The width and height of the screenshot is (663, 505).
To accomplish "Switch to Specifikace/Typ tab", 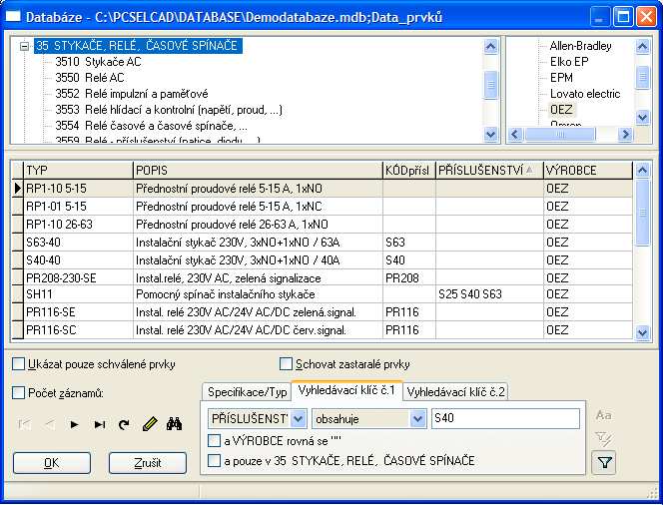I will [247, 392].
